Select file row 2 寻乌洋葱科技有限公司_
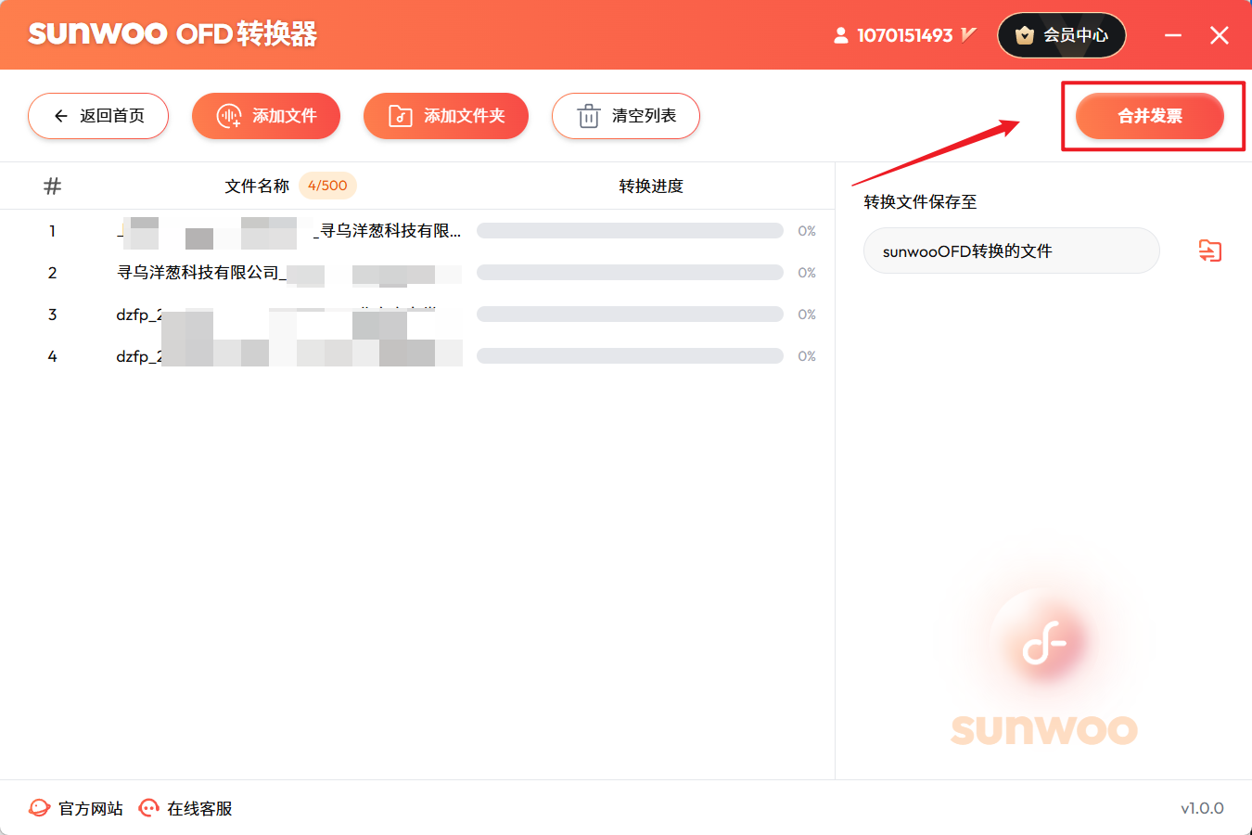The width and height of the screenshot is (1252, 835). (417, 273)
